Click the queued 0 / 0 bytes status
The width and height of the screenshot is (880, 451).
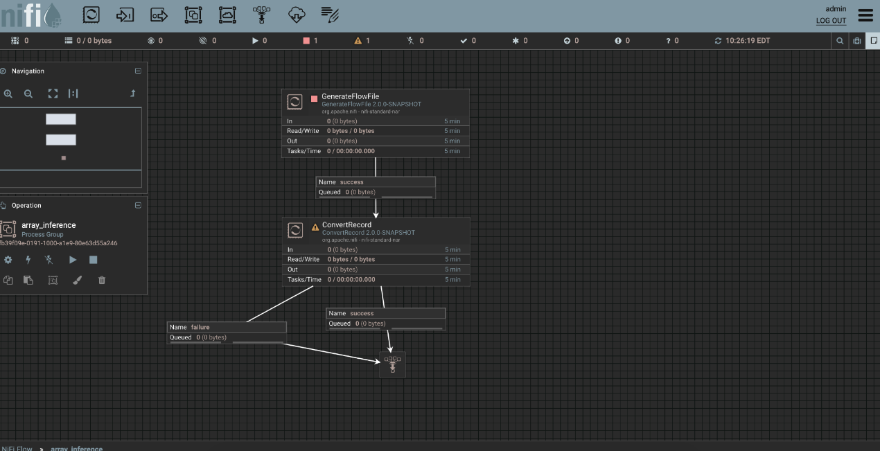88,41
